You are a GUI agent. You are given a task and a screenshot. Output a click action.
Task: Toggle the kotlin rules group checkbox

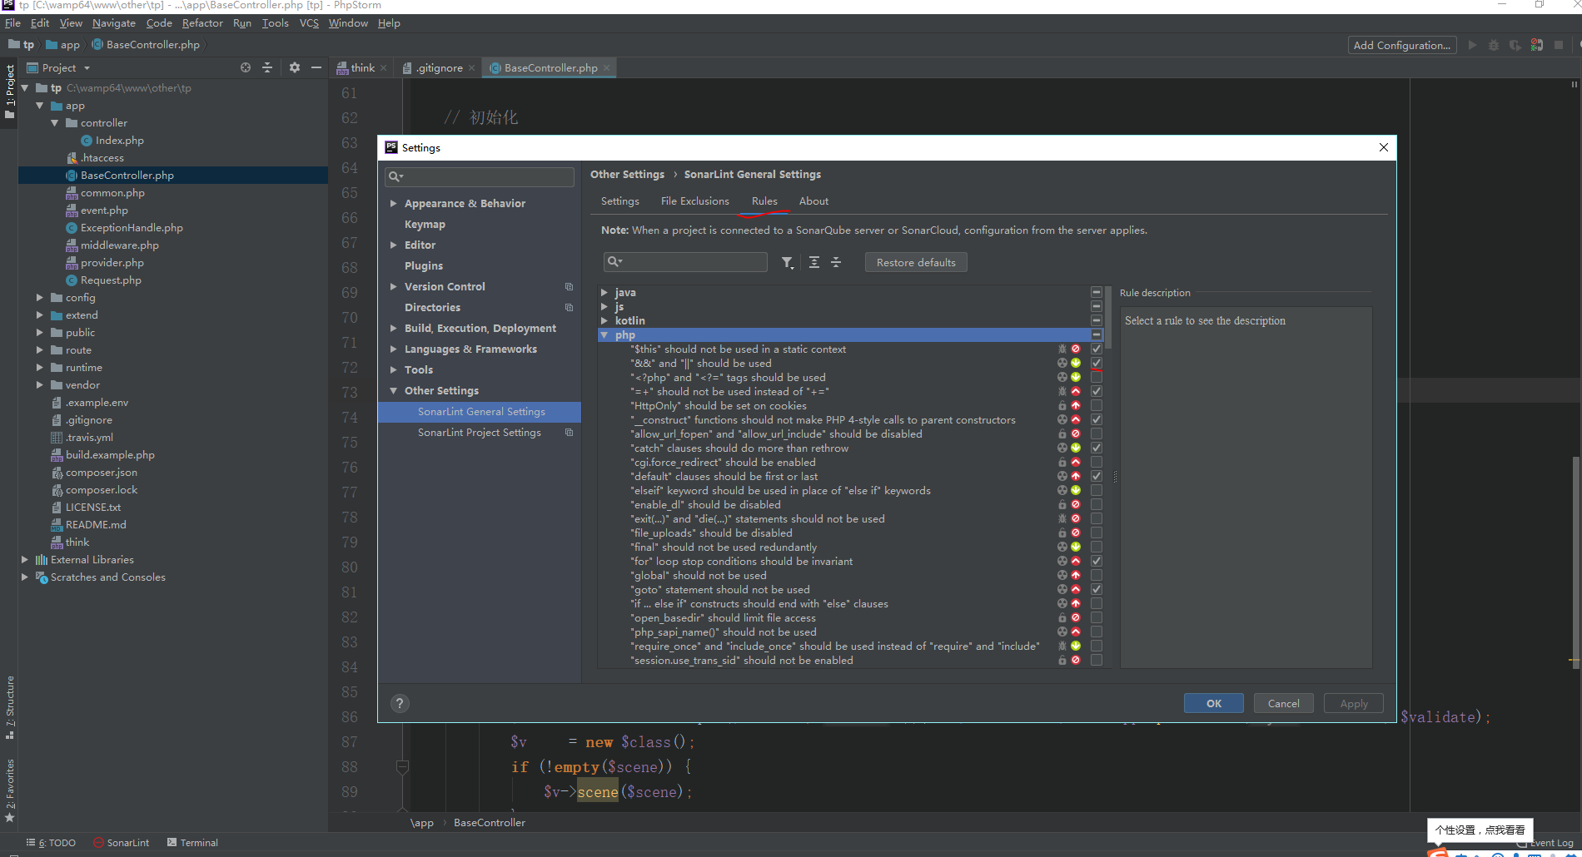pyautogui.click(x=1097, y=321)
